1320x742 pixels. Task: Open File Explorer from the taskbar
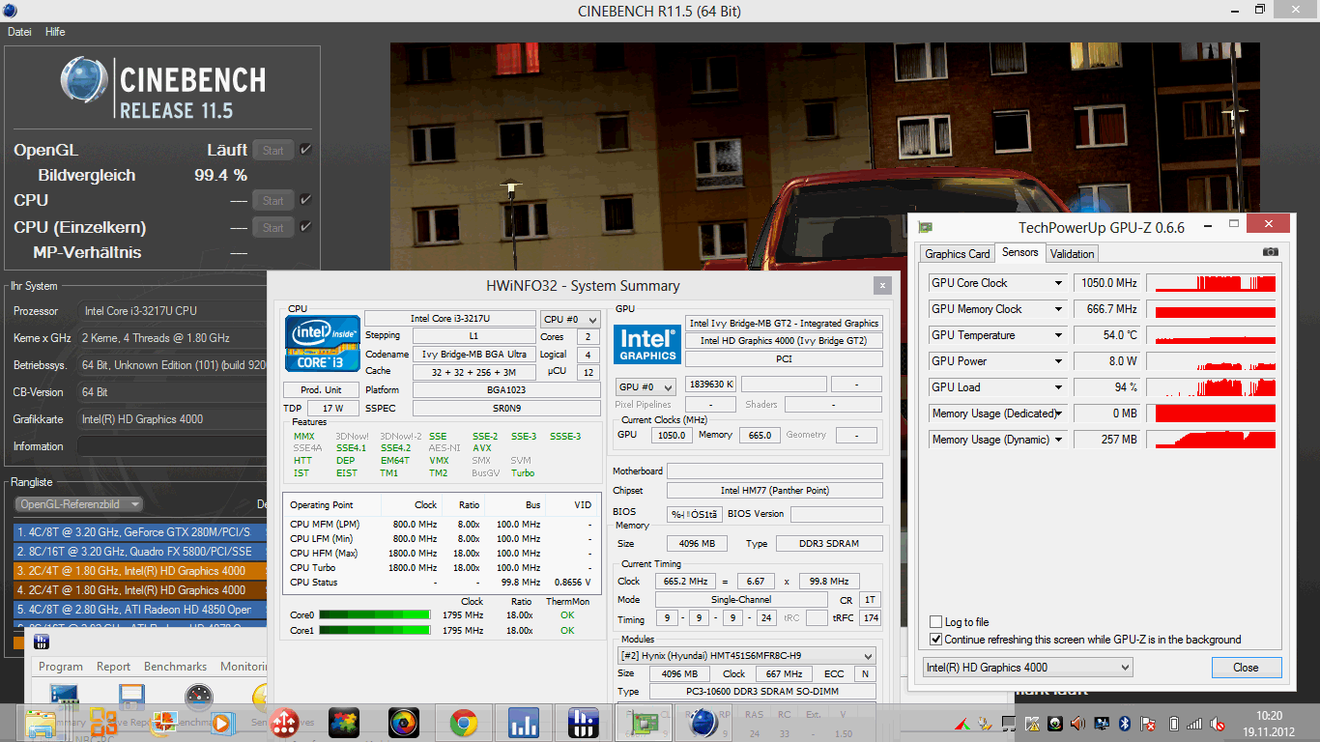pos(42,723)
